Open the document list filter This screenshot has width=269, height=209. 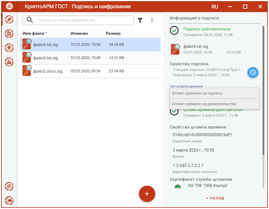coord(140,20)
